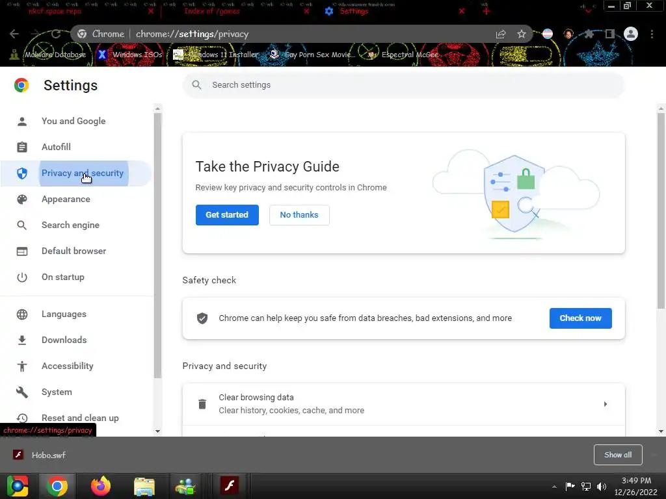Click the striped flag extension icon

[x=548, y=34]
